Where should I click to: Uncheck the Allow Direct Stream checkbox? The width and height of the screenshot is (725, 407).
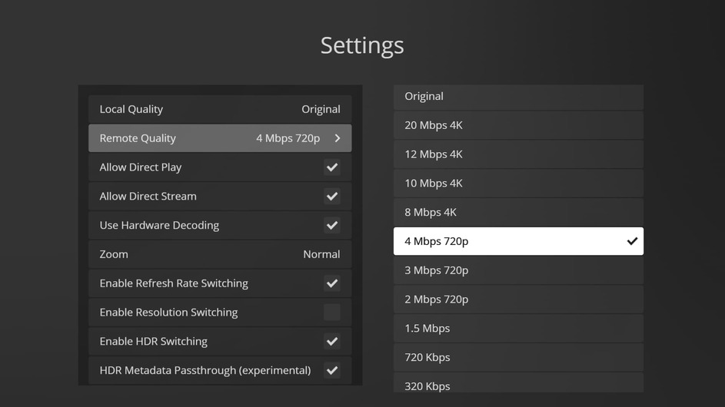tap(331, 197)
